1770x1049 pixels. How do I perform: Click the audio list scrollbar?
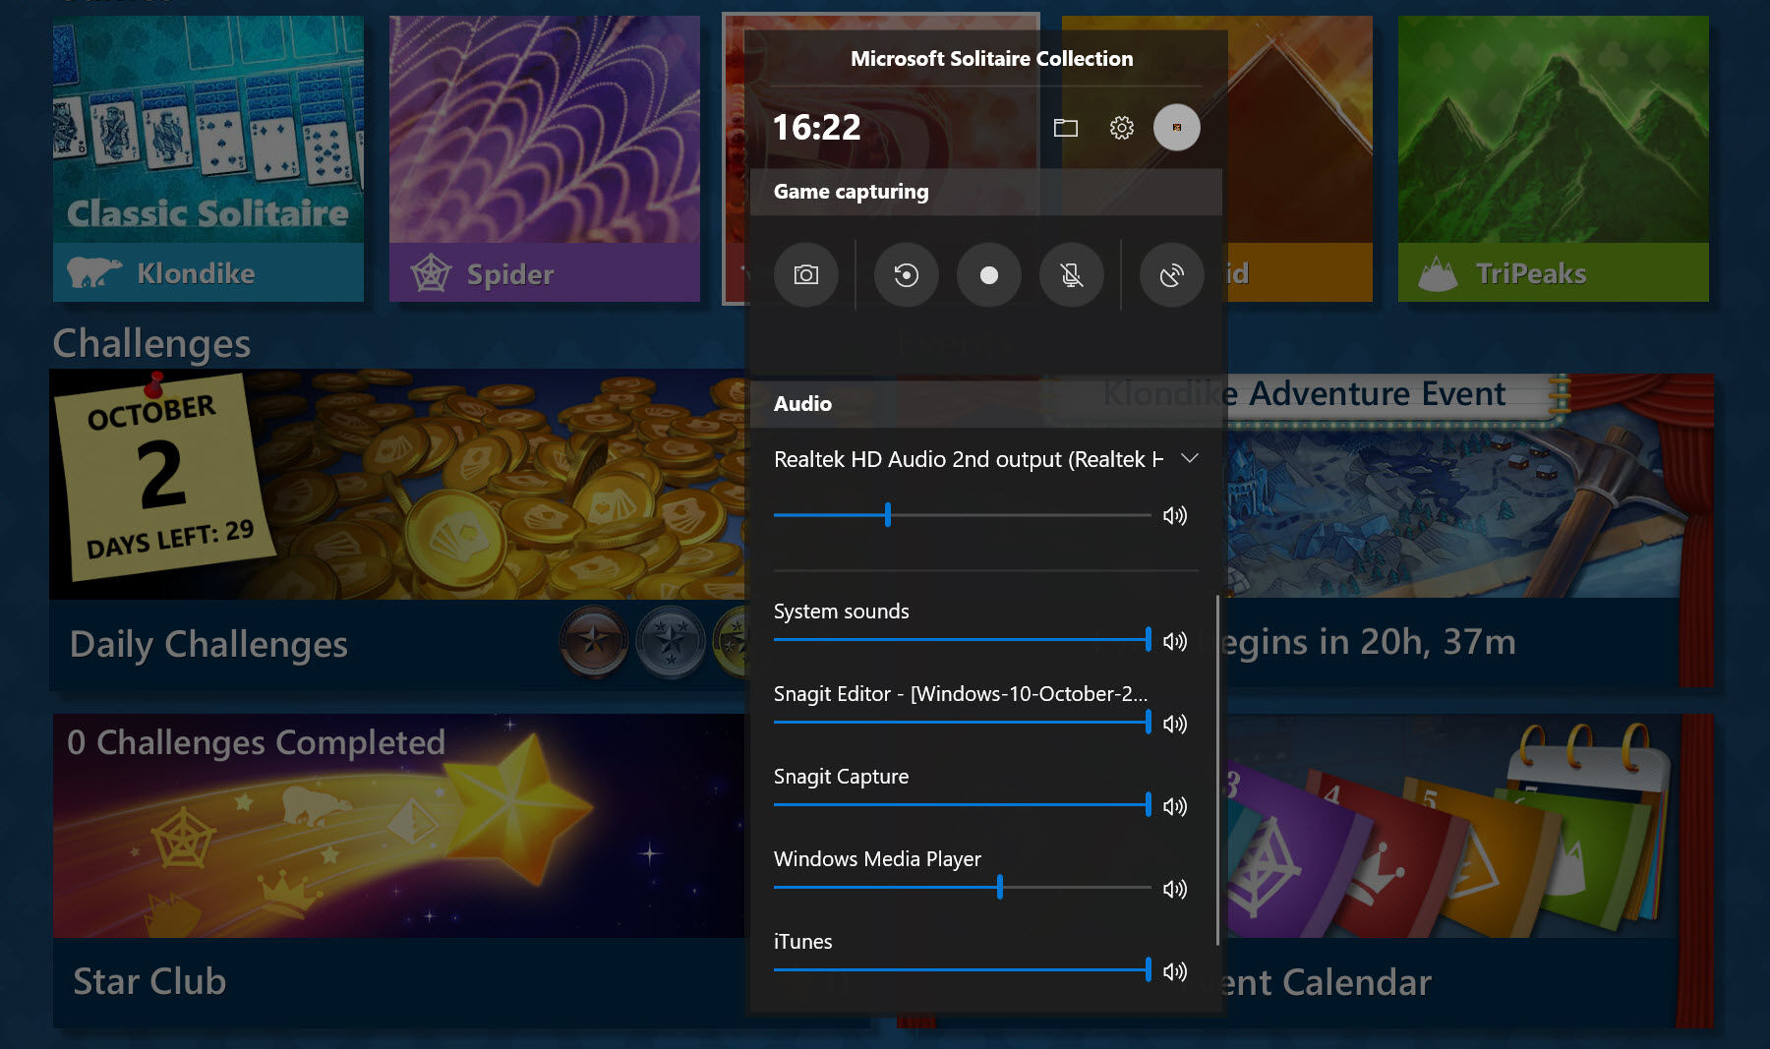click(x=1217, y=767)
